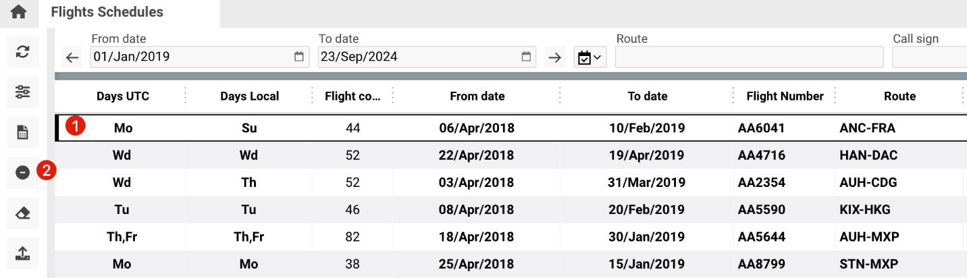Click the eraser clear icon
This screenshot has width=967, height=278.
23,213
